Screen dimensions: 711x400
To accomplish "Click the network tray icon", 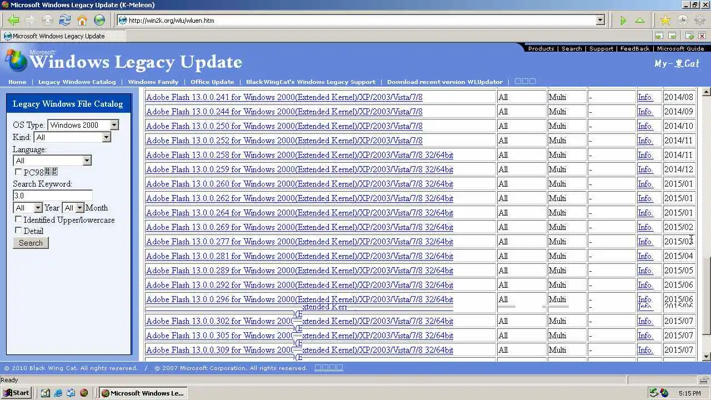I will click(x=654, y=393).
